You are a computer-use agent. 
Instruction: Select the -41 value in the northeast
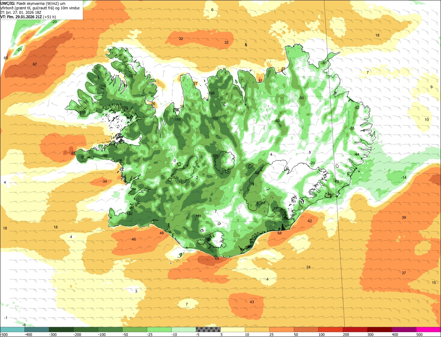pyautogui.click(x=324, y=63)
